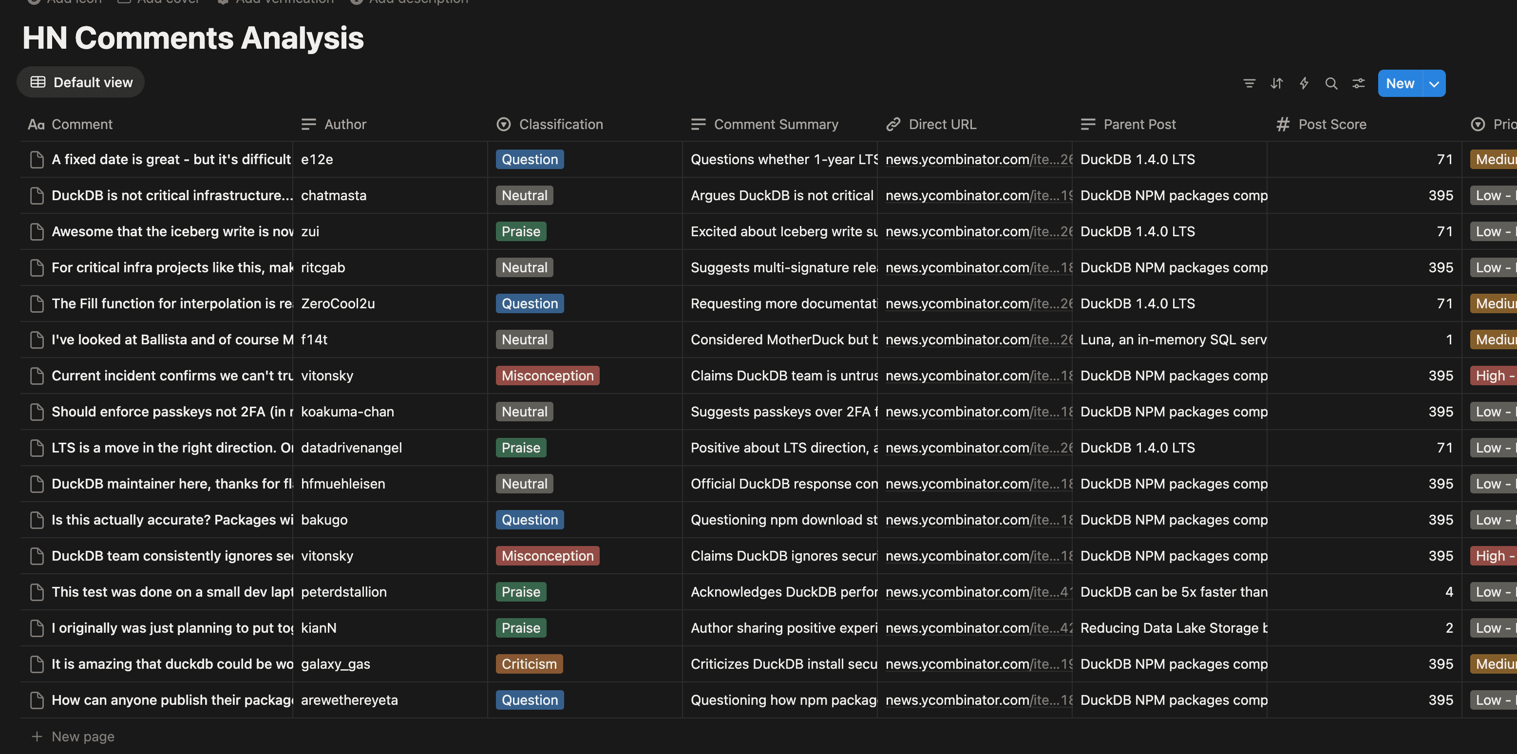Expand the New button dropdown arrow
This screenshot has width=1517, height=754.
tap(1434, 84)
